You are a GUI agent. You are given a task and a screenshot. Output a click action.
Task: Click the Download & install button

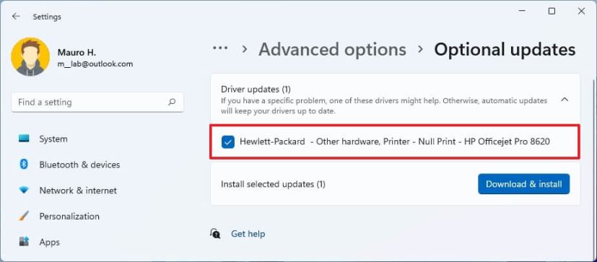524,184
